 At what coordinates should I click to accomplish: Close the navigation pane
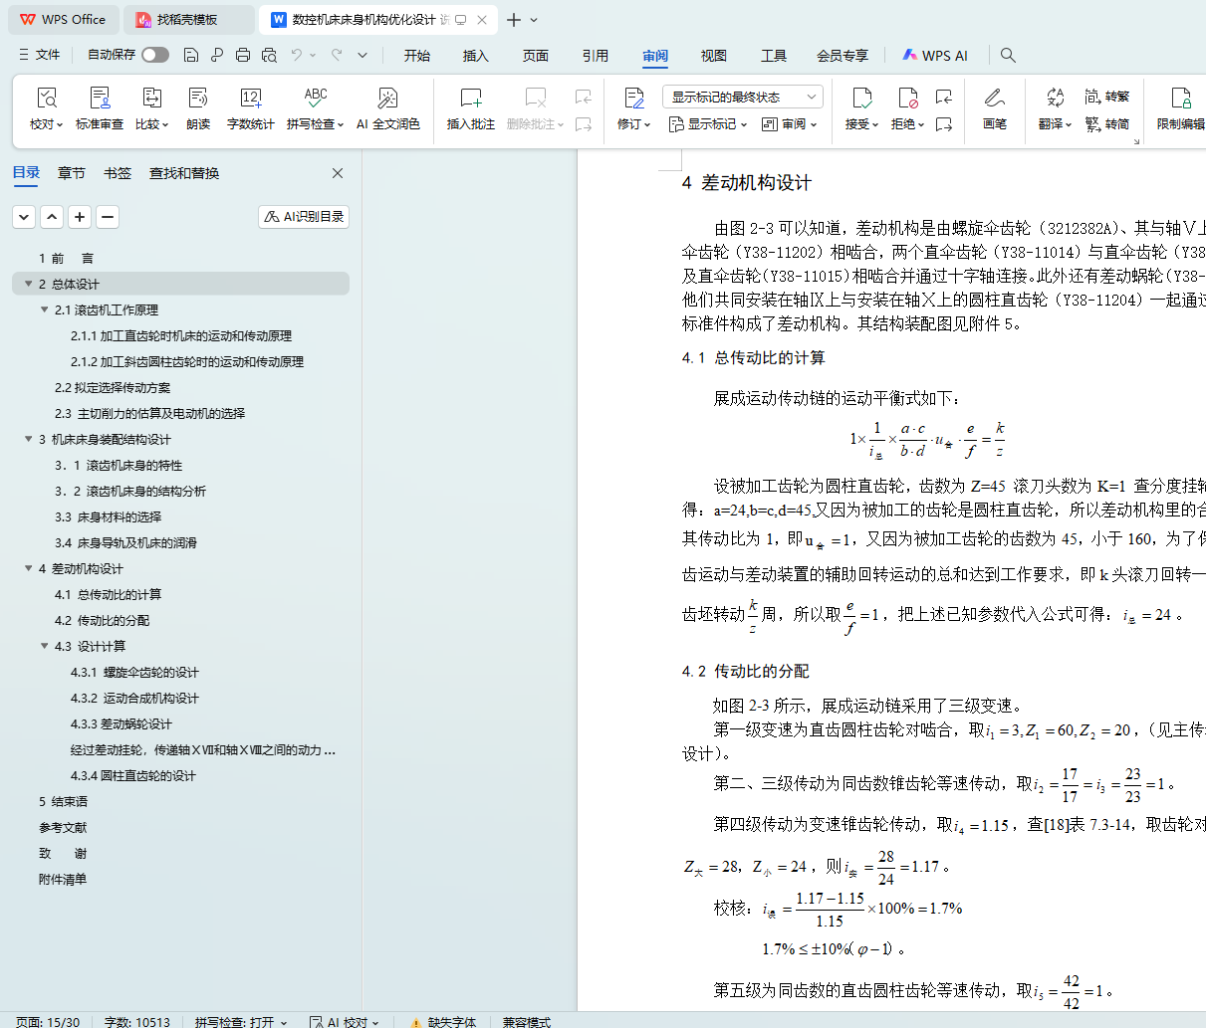[338, 173]
